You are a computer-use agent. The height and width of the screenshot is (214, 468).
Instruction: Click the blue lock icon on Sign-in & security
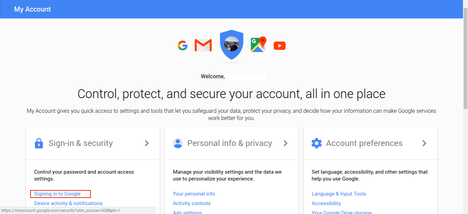[39, 143]
